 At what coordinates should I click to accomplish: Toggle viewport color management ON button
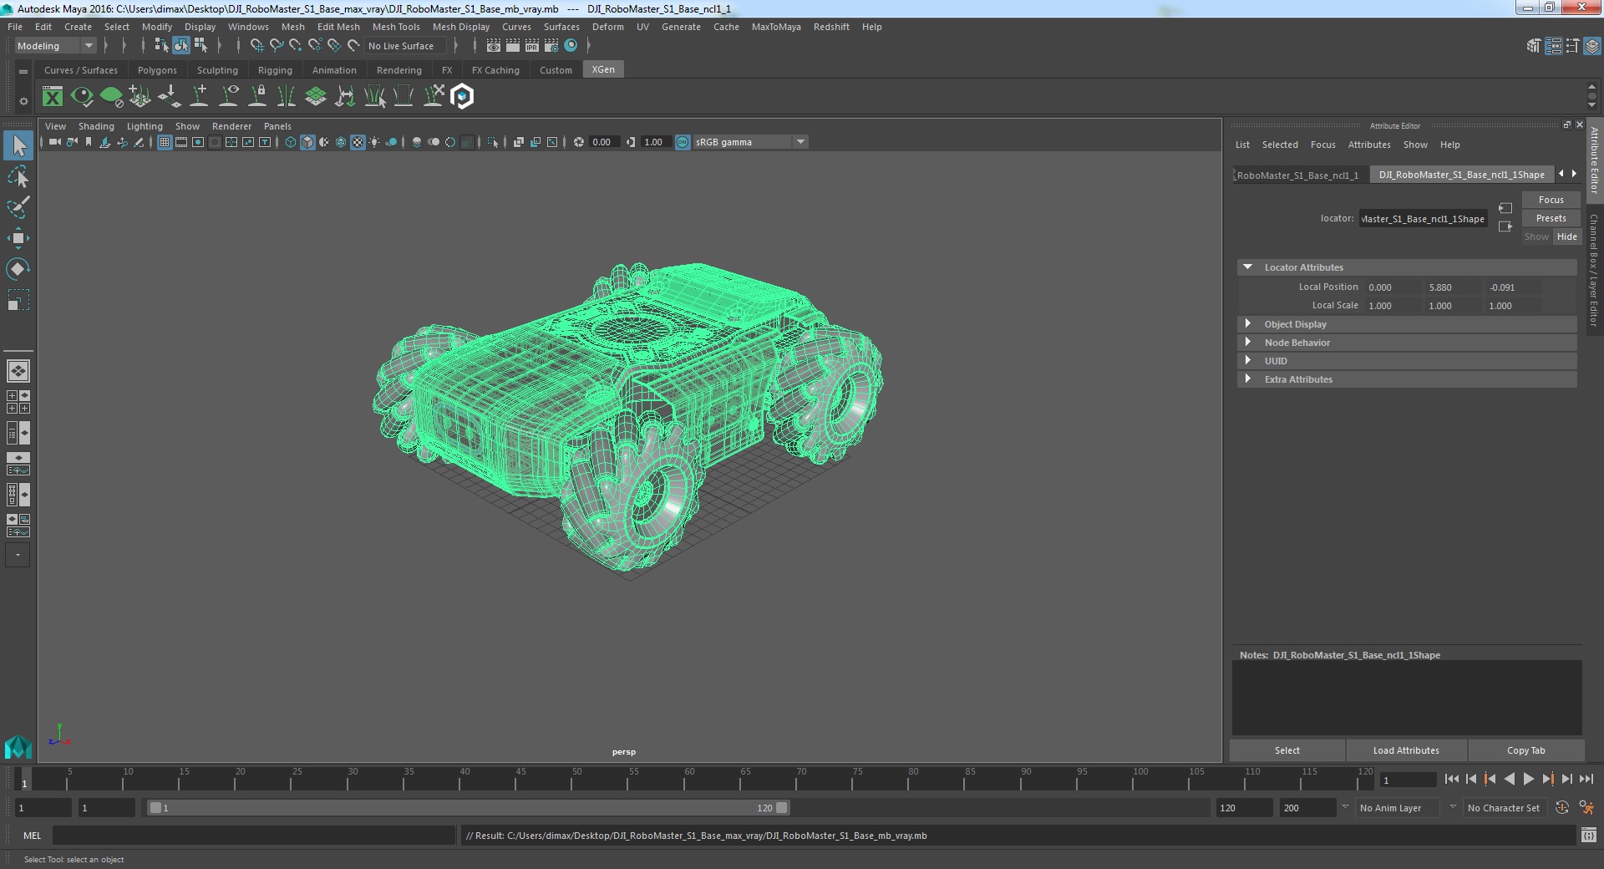(x=683, y=142)
